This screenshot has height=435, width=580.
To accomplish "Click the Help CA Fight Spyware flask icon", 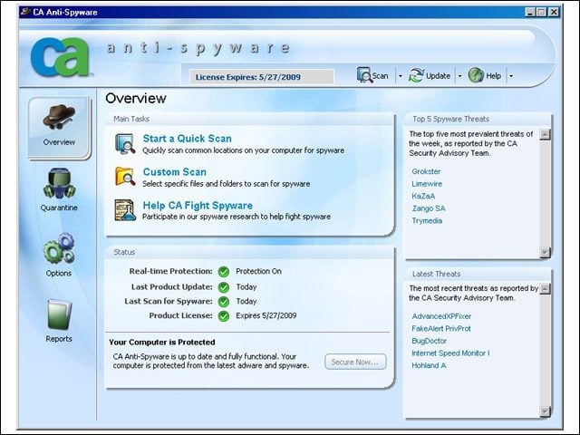I will (125, 209).
